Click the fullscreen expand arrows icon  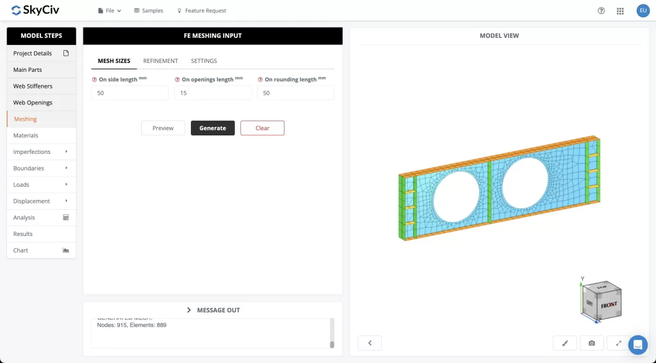pos(618,343)
